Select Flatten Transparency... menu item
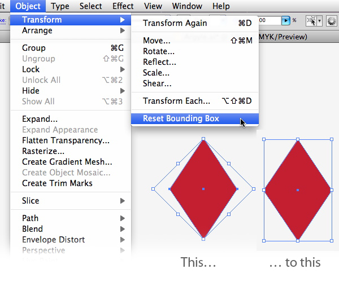Viewport: 339px width, 282px height. [x=71, y=140]
